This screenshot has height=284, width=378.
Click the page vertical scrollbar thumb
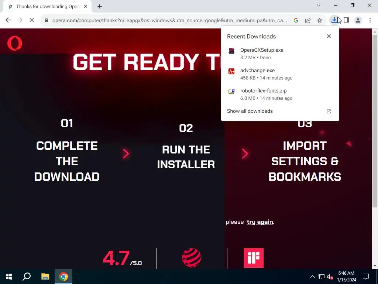click(x=375, y=121)
